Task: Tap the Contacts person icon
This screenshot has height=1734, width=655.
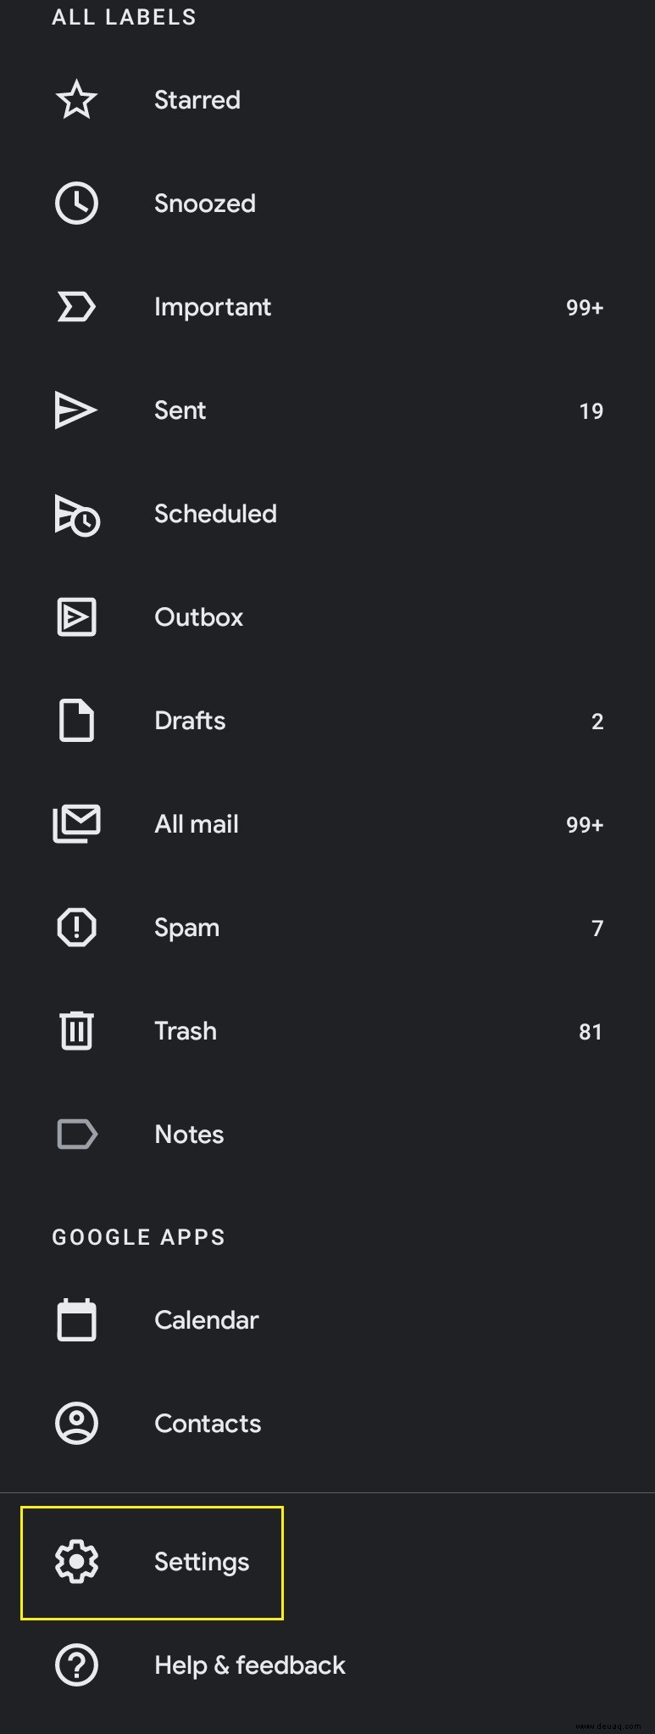Action: tap(76, 1424)
